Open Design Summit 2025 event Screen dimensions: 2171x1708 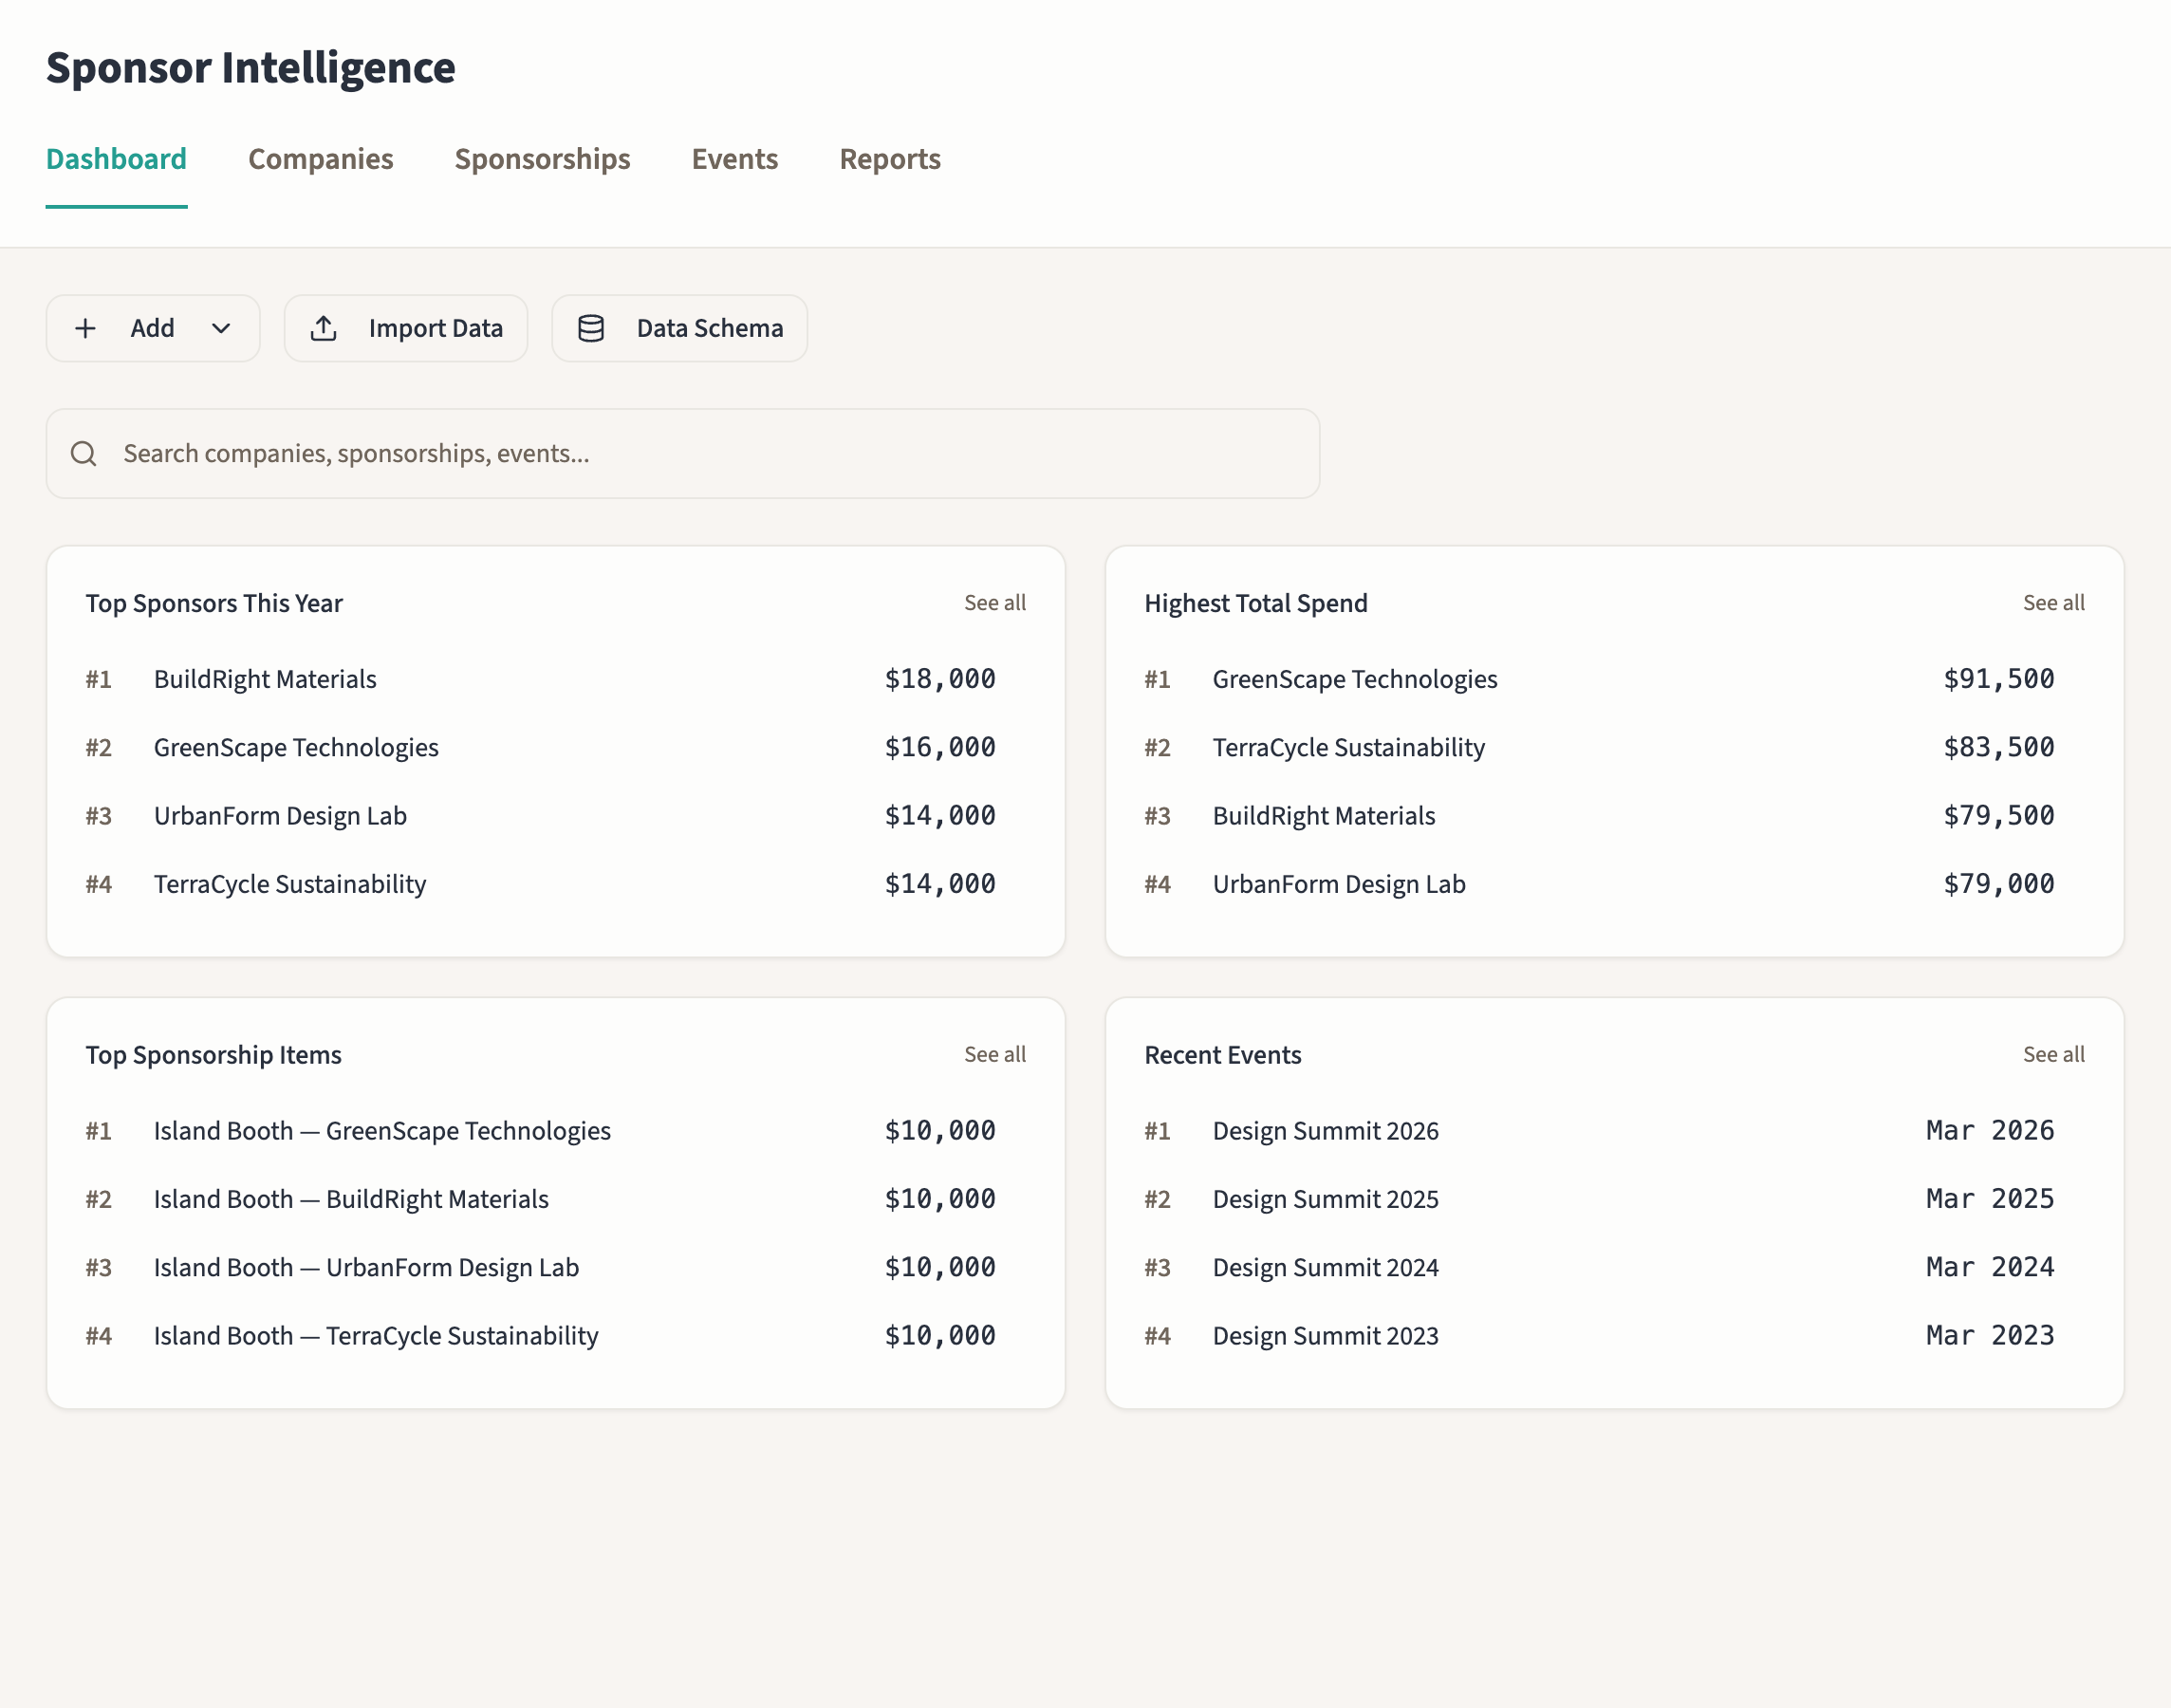click(x=1326, y=1199)
